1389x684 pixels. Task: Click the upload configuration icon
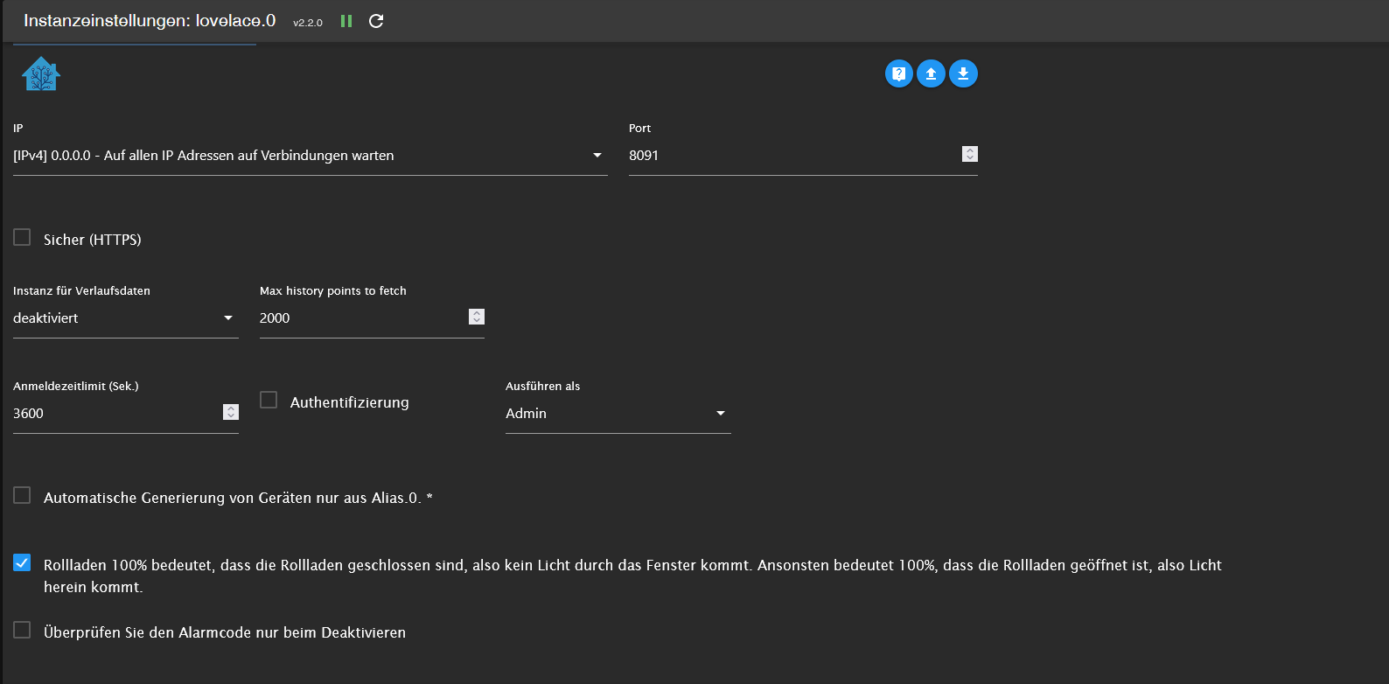[931, 73]
